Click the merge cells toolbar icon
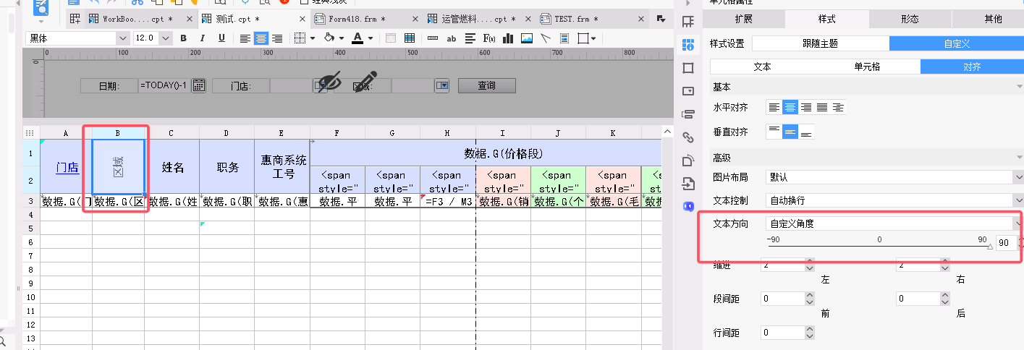Screen dimensions: 1024x350 coord(391,38)
